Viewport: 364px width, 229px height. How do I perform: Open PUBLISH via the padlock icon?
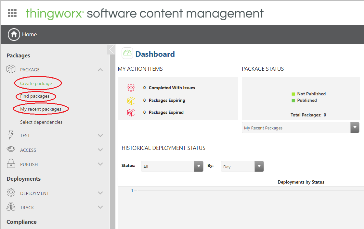[11, 164]
